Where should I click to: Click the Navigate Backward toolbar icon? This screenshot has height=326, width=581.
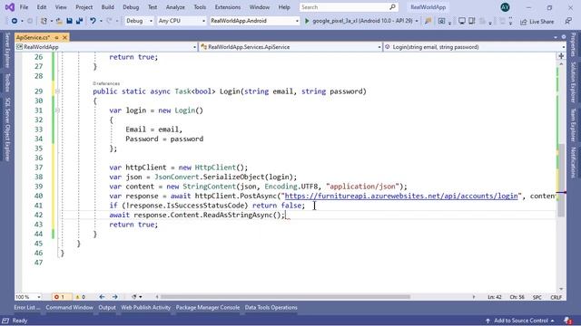15,21
